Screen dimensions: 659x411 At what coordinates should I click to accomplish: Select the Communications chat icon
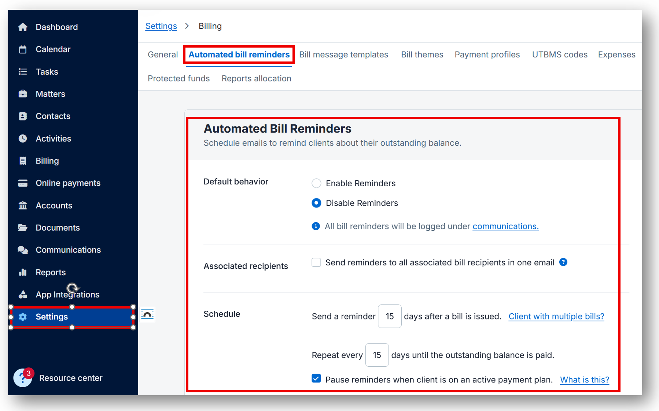coord(23,250)
